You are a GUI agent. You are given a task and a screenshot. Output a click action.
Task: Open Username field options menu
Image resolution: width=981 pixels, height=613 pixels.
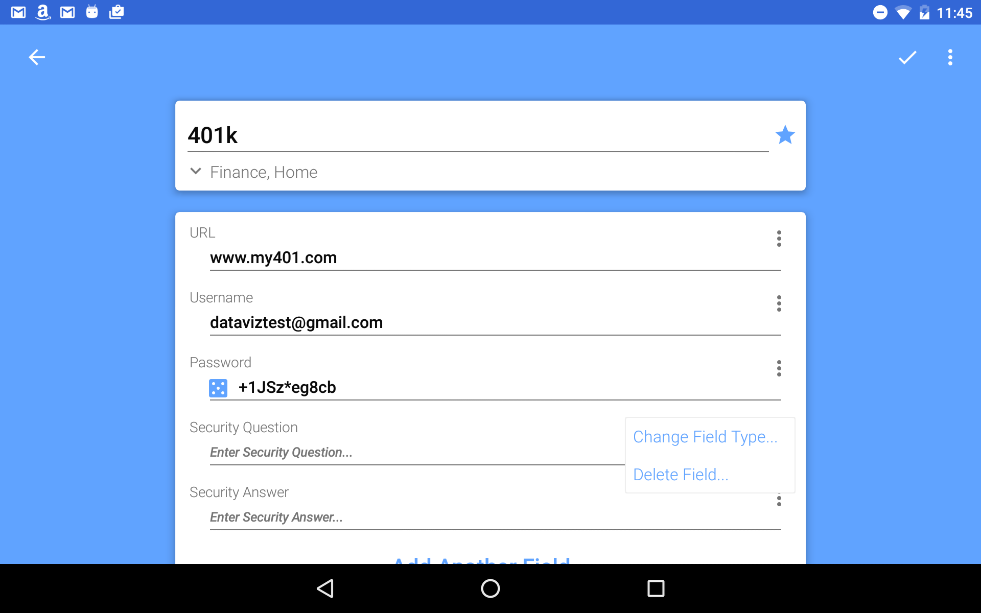779,303
